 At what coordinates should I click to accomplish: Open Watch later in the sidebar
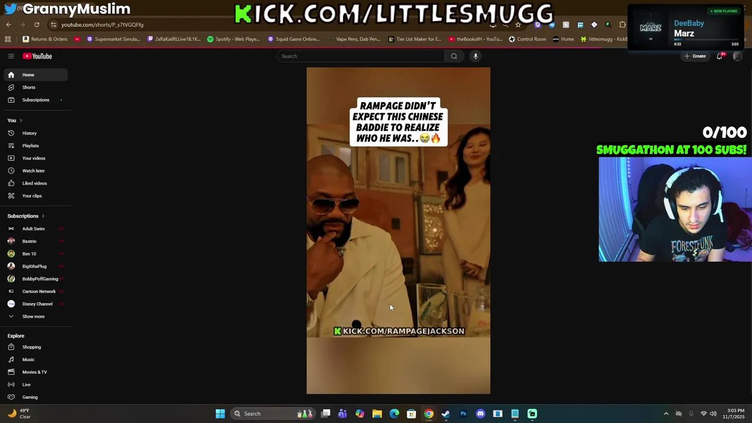click(35, 171)
